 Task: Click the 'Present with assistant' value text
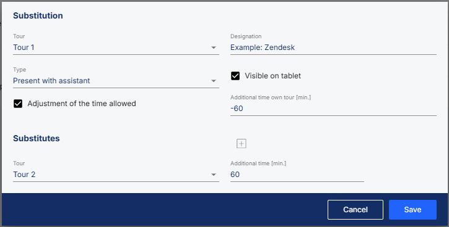point(51,81)
